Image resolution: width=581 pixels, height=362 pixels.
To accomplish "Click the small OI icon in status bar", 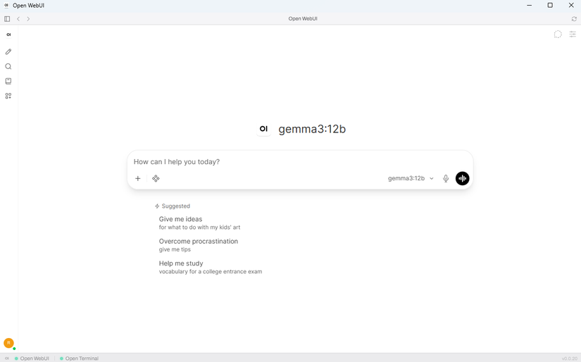I will [6, 358].
